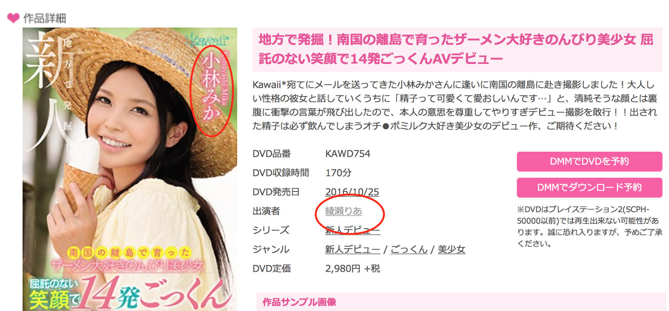Reserve the DVD via DMMでDVDを予約 button

point(589,161)
